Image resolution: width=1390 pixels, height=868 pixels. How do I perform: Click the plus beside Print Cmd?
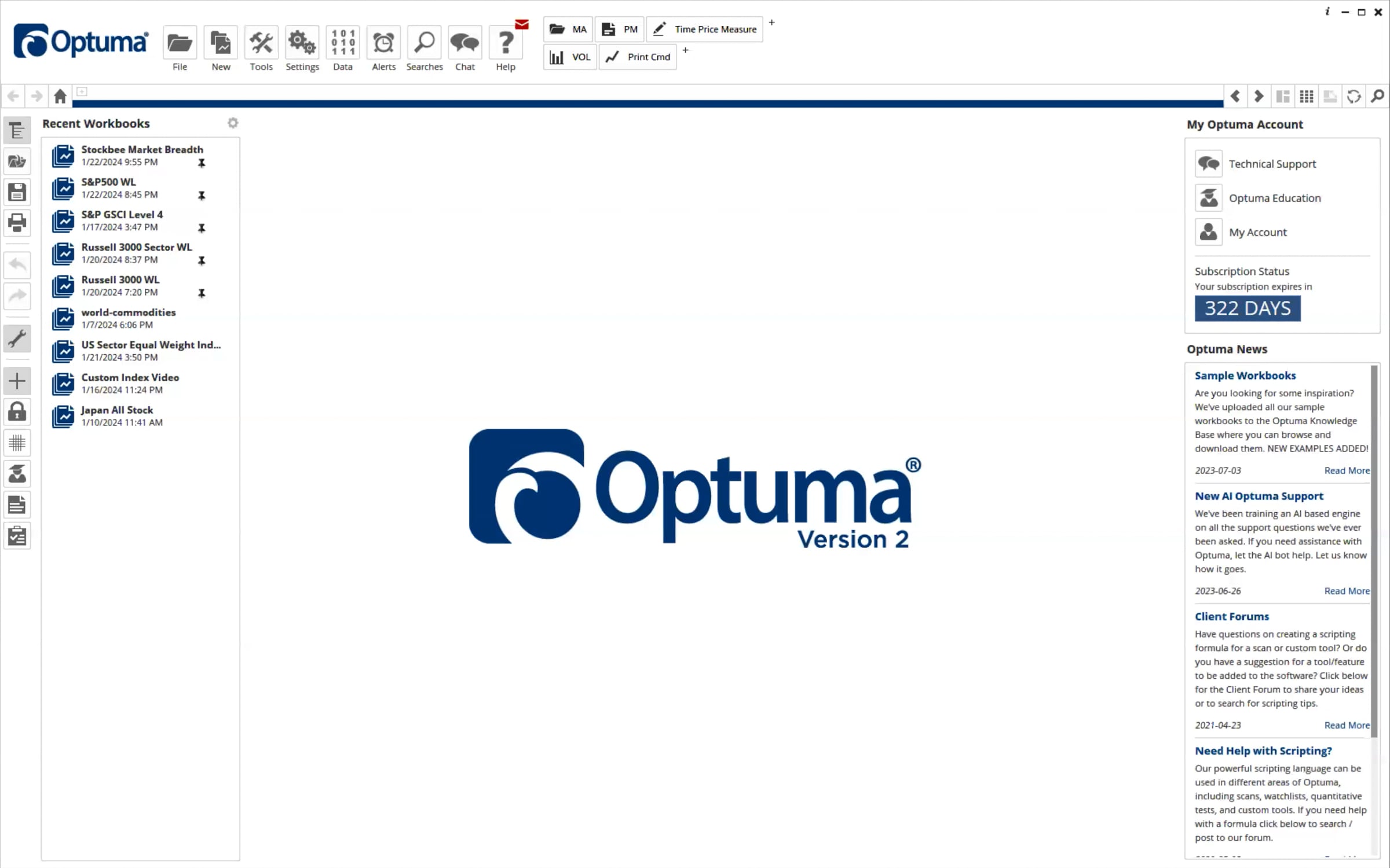[x=685, y=50]
